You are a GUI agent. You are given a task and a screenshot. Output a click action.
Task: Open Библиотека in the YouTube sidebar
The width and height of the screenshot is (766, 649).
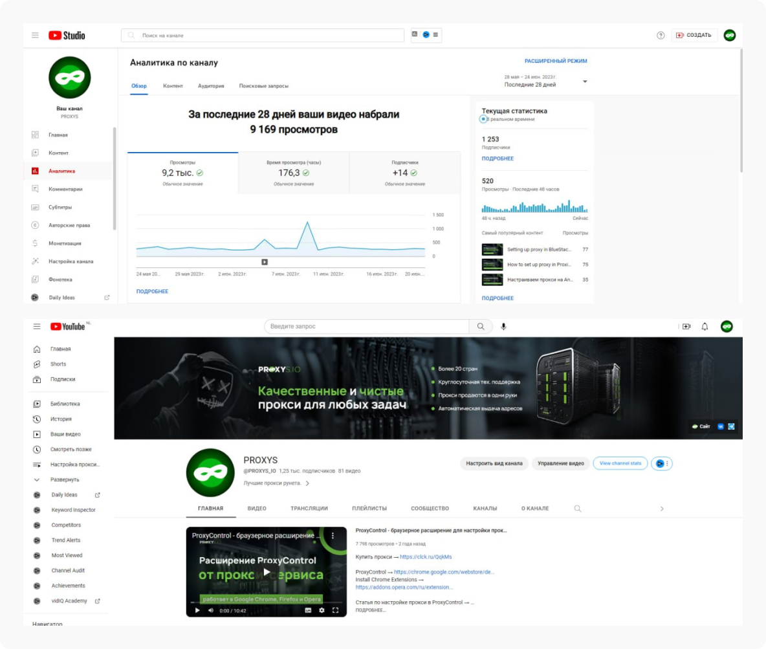69,404
